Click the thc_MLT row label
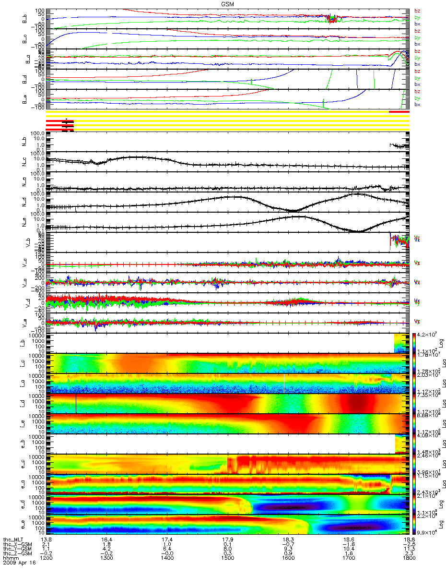 tap(13, 540)
